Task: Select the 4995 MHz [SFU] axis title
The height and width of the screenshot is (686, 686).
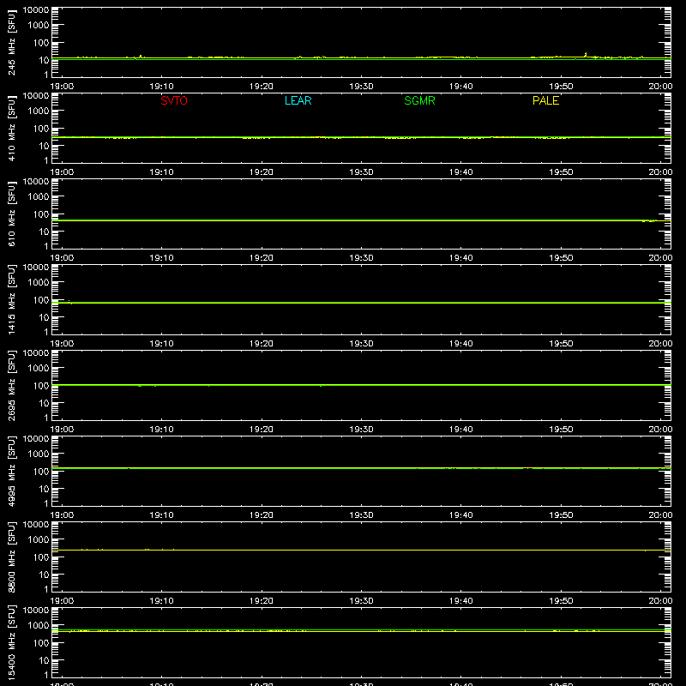Action: 11,471
